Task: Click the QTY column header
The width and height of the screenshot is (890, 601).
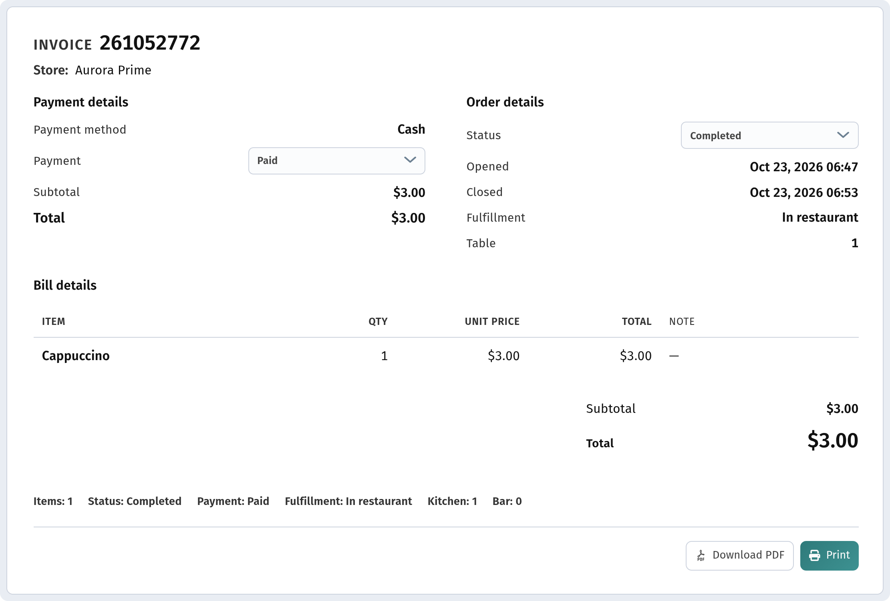Action: (378, 321)
